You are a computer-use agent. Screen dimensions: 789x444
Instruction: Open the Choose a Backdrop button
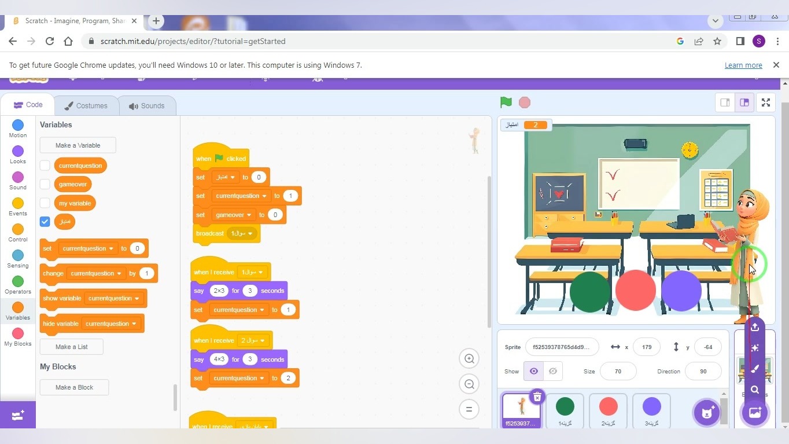coord(755,413)
